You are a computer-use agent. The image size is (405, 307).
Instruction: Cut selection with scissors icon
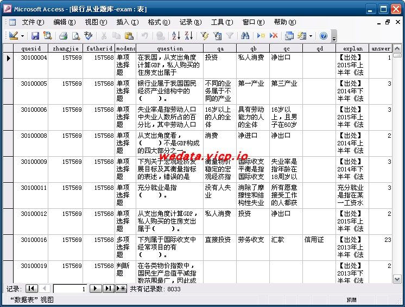104,36
